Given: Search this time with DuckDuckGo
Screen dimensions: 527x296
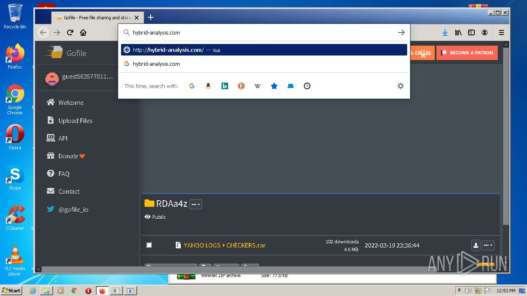Looking at the screenshot, I should click(x=241, y=86).
